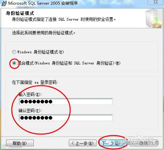Select the Windows 身份验证模式 radio button
Screen dimensions: 164x150
pos(14,52)
